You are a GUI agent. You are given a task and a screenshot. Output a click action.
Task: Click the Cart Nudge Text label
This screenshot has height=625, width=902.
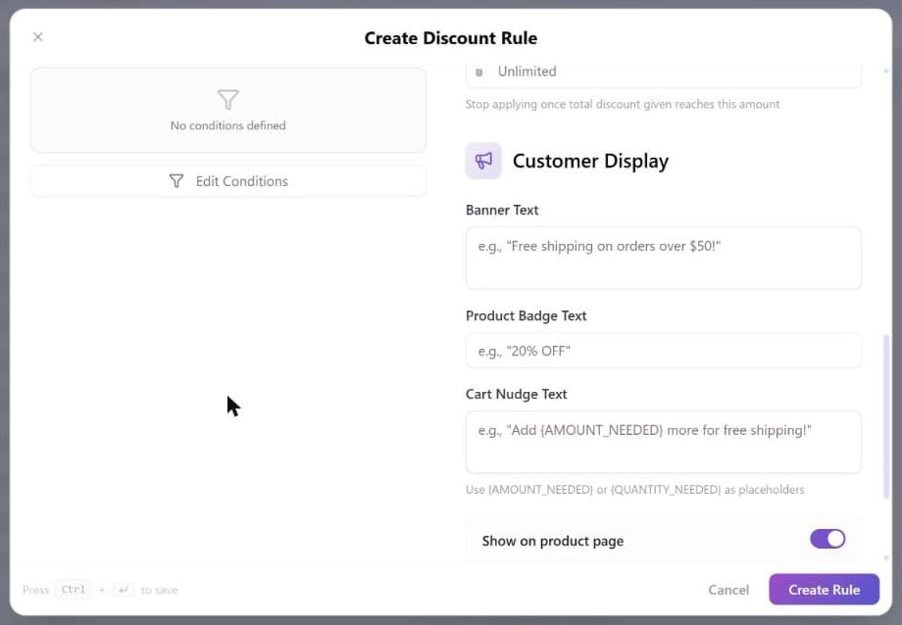click(x=516, y=395)
